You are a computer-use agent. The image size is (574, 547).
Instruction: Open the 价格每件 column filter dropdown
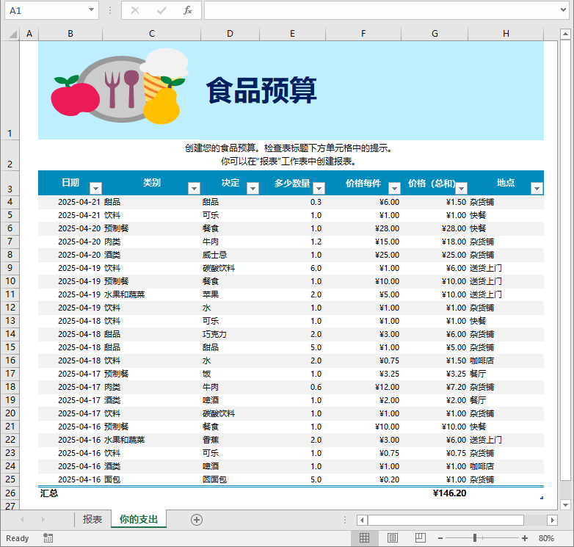[394, 188]
